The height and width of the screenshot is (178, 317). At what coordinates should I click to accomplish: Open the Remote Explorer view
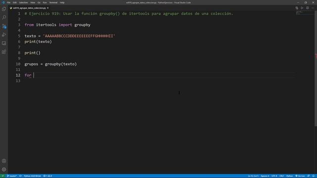point(4,44)
